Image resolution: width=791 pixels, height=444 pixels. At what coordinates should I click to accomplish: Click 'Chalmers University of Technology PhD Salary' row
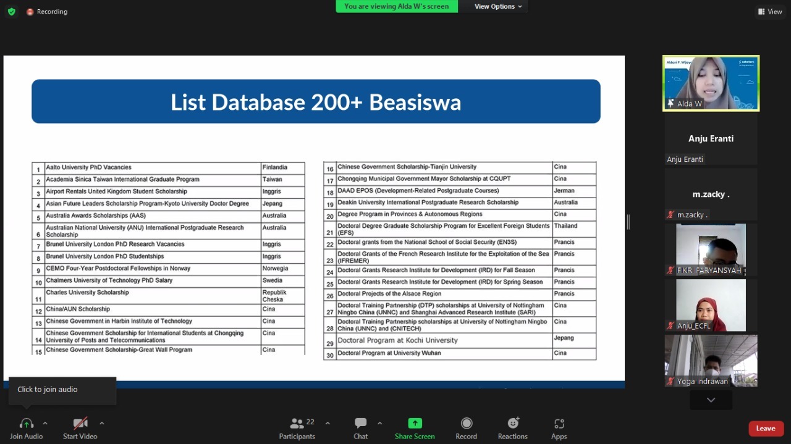pyautogui.click(x=168, y=281)
